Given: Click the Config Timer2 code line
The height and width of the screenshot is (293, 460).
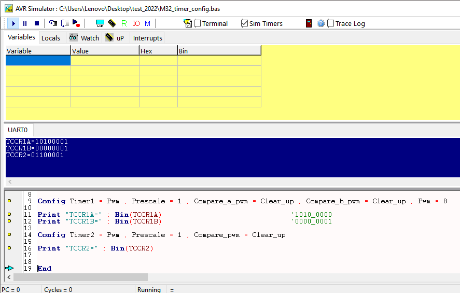Looking at the screenshot, I should point(161,235).
